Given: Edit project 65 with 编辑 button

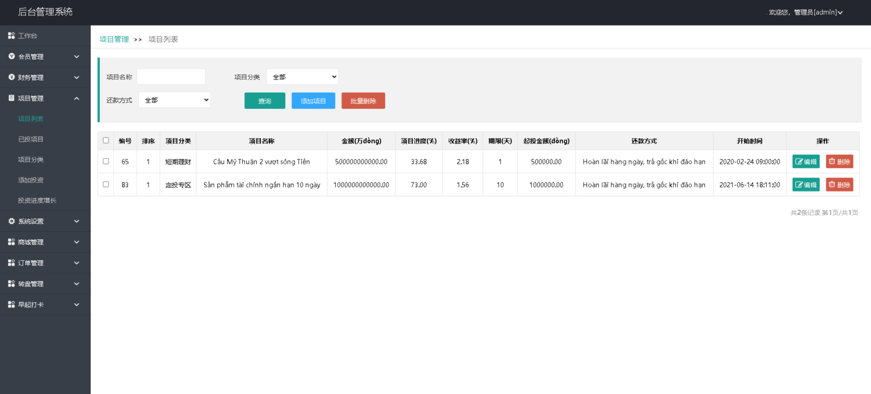Looking at the screenshot, I should tap(806, 162).
